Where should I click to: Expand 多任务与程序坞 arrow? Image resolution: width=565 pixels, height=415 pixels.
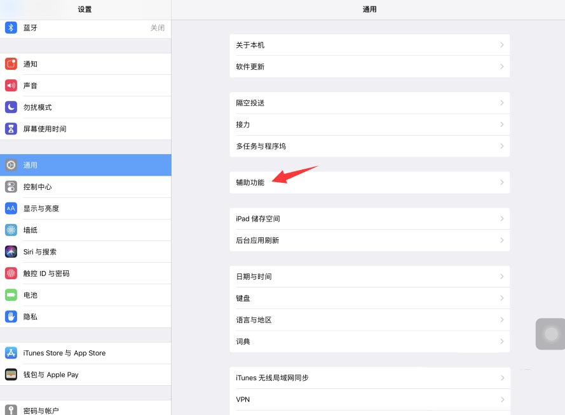(x=501, y=146)
